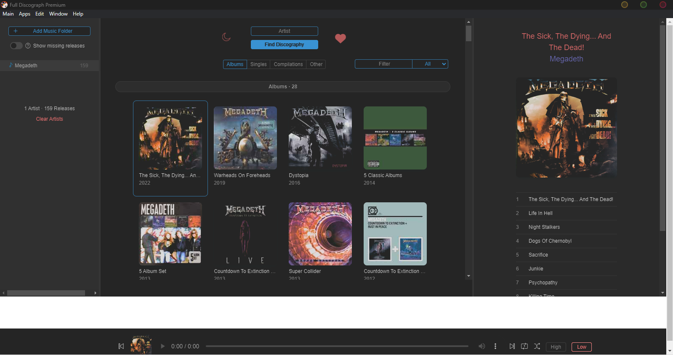The image size is (673, 355).
Task: Select Megadeth artist in sidebar
Action: click(26, 66)
